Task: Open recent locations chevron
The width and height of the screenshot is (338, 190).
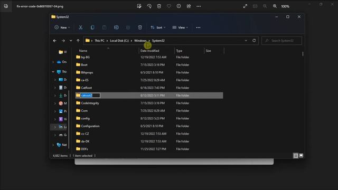Action: [x=71, y=41]
